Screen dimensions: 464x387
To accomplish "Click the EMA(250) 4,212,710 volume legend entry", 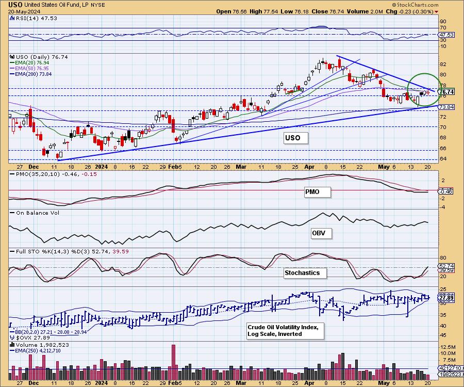I will pos(35,350).
